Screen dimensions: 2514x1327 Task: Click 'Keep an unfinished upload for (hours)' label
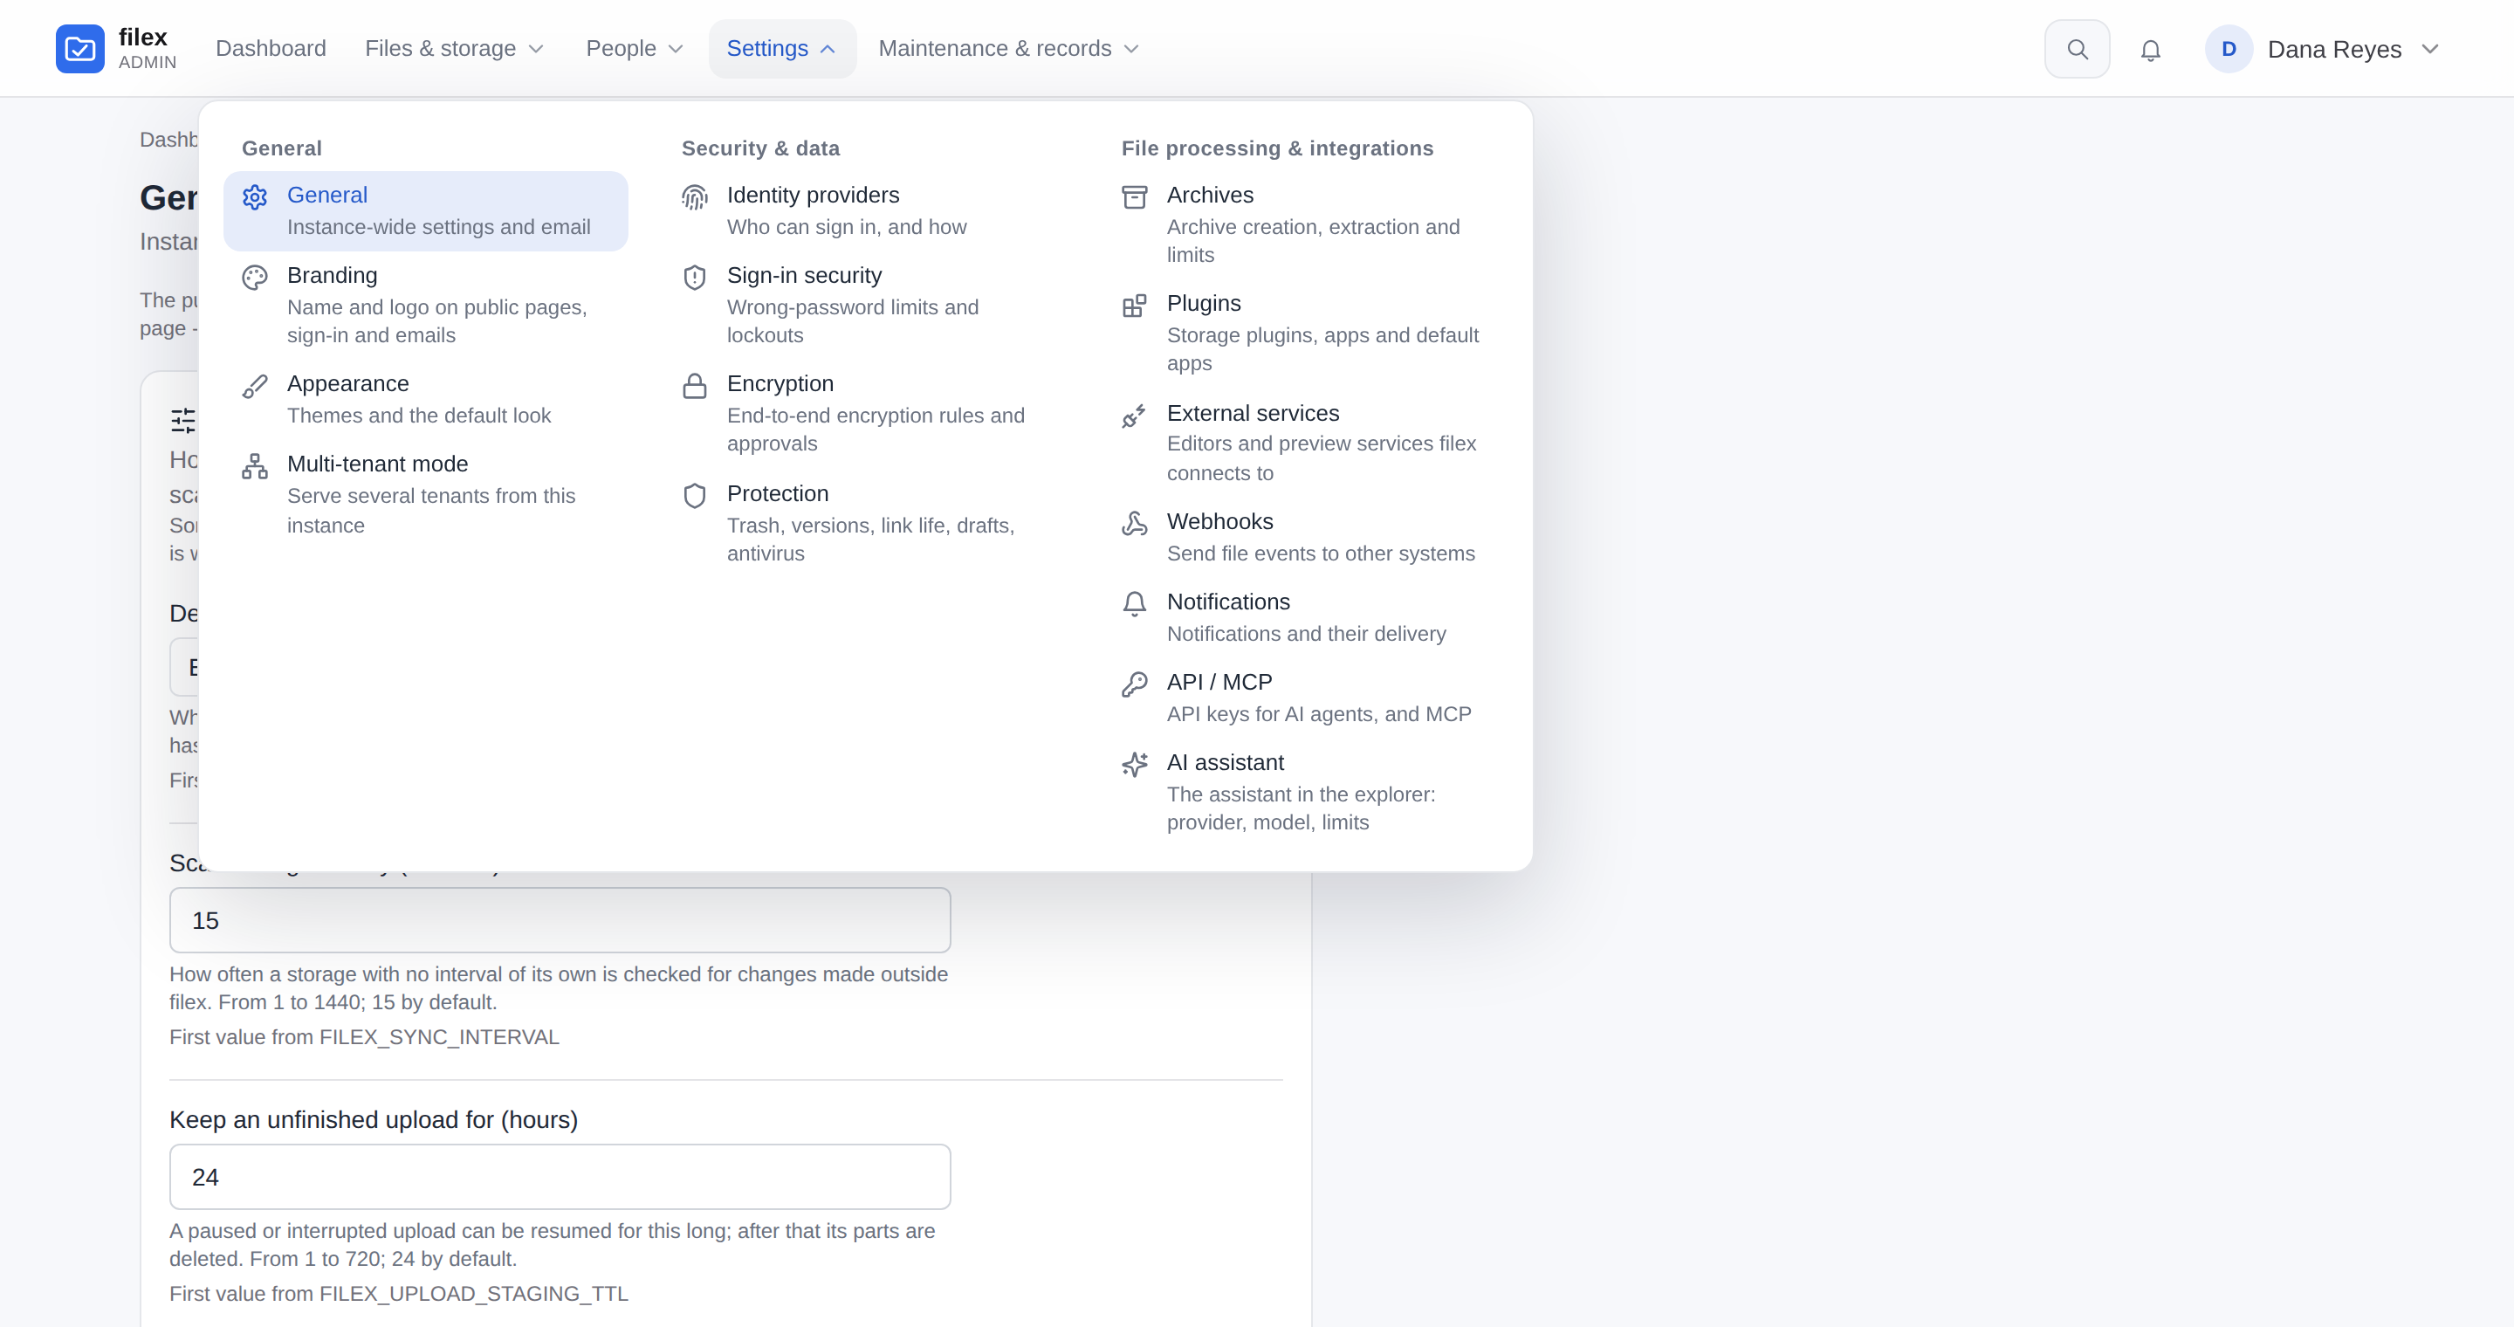click(374, 1119)
